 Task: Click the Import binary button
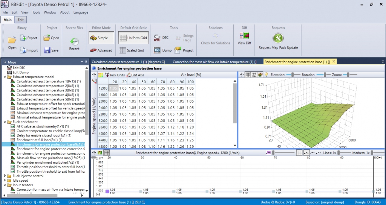(29, 50)
